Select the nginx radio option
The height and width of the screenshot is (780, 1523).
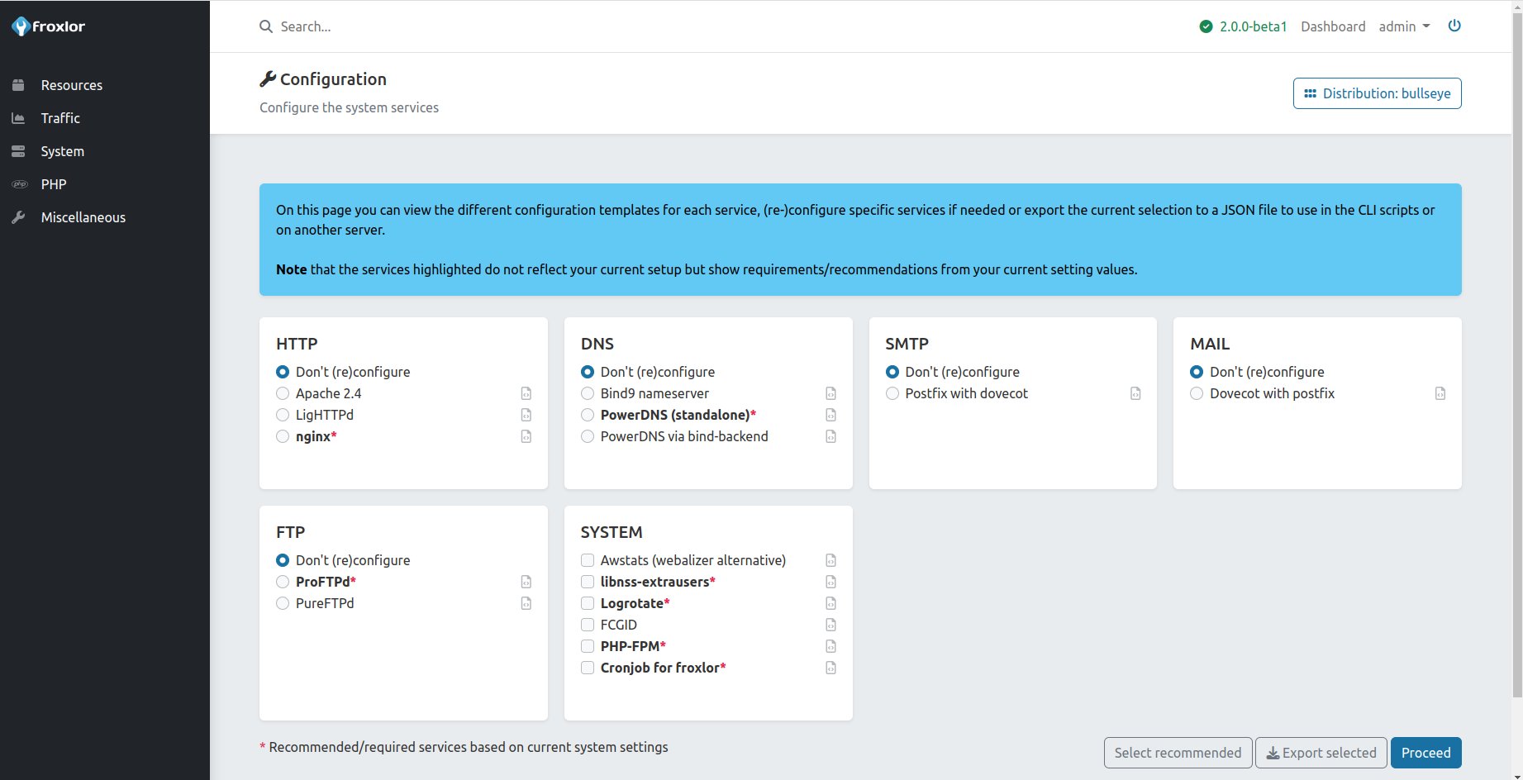tap(283, 436)
